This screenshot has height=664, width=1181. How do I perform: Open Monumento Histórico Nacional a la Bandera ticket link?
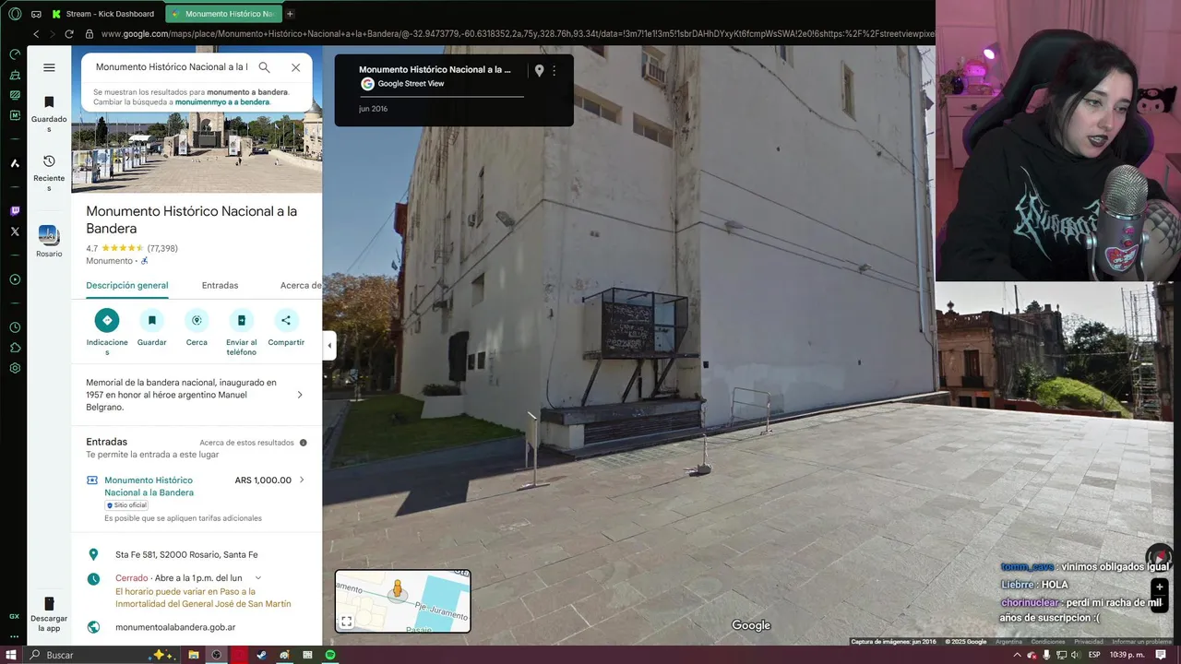[149, 486]
